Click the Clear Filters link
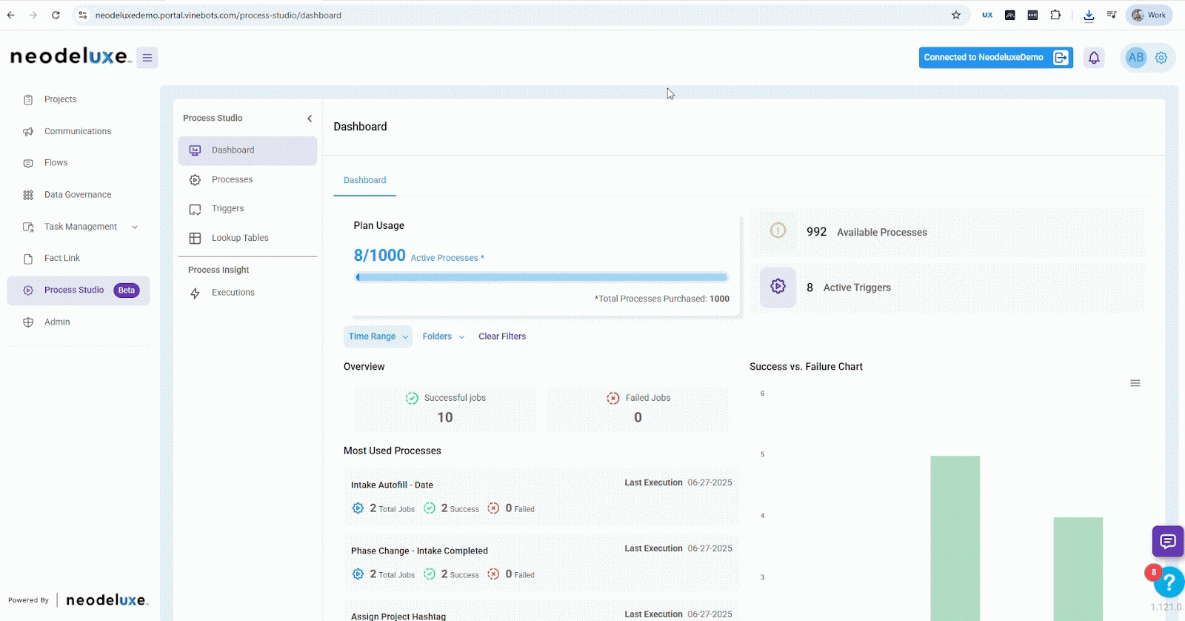 [x=502, y=336]
